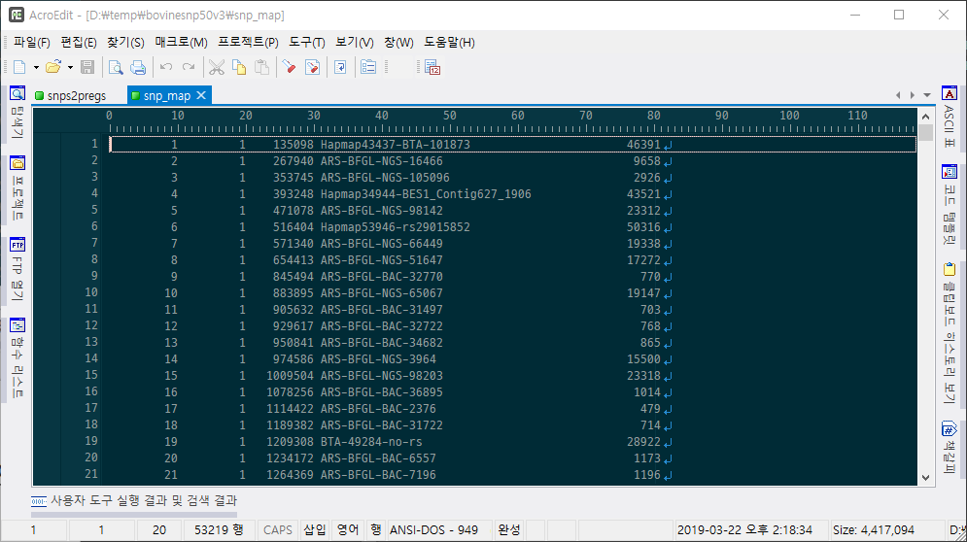967x542 pixels.
Task: Toggle the CAPS status bar indicator
Action: pos(278,529)
